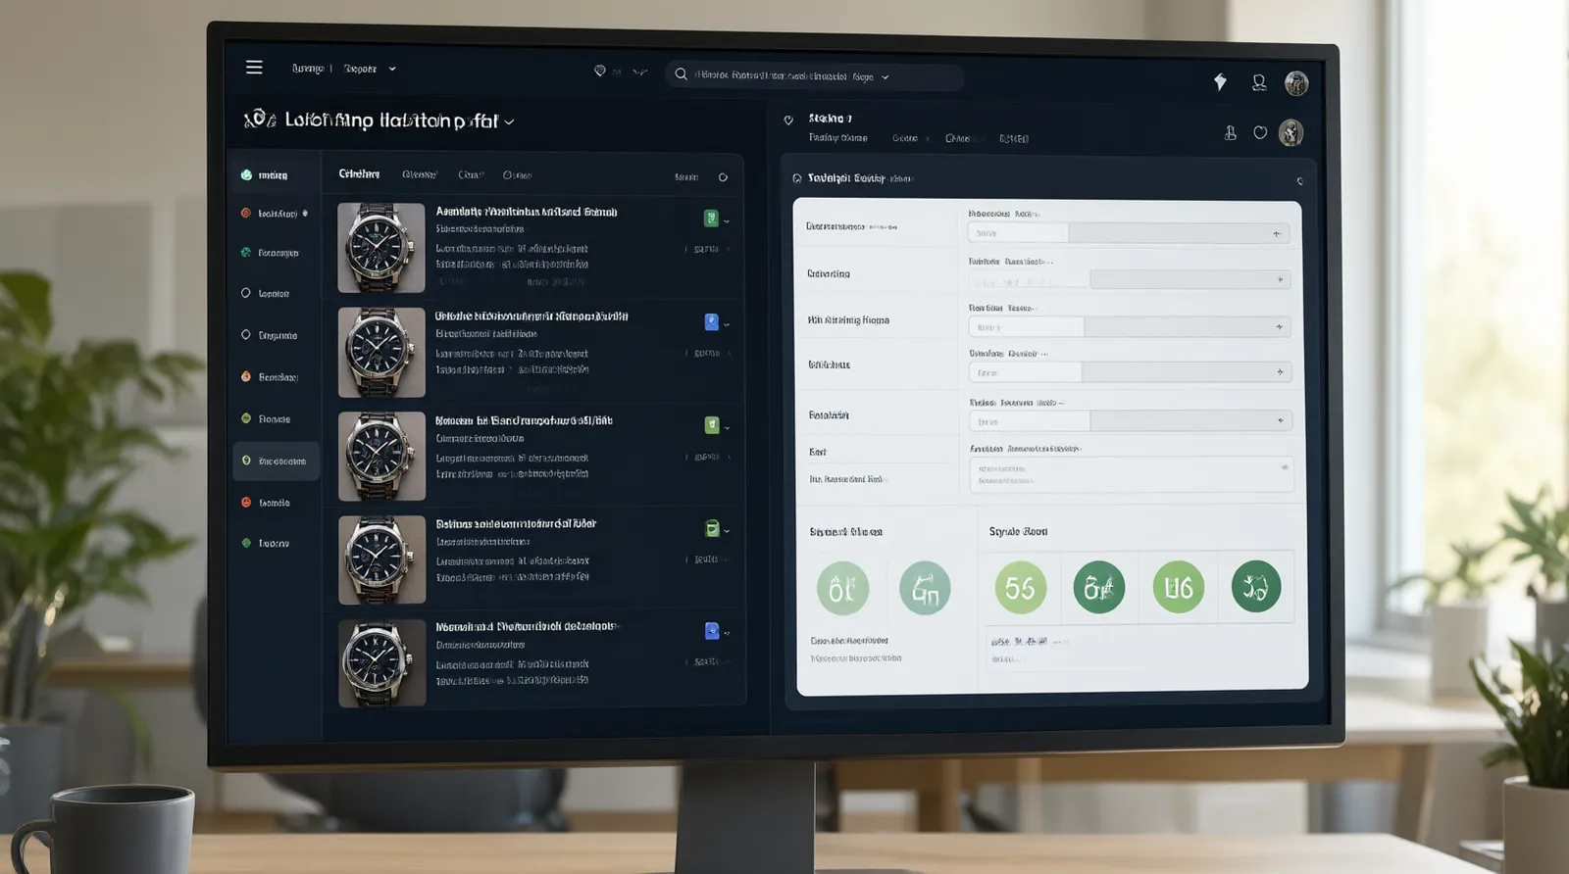This screenshot has width=1569, height=874.
Task: Click the heart-pin icon heading the right panel
Action: point(788,121)
